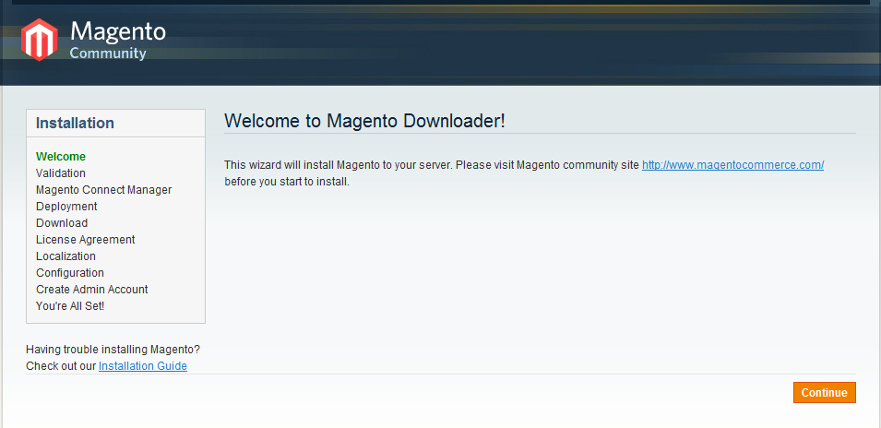Click the Welcome to Magento Downloader! heading
Screen dimensions: 881x428
(x=364, y=121)
